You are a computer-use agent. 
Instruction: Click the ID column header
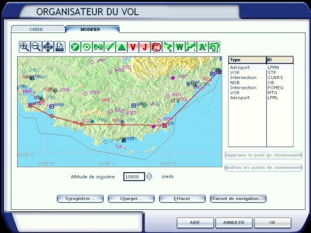coord(280,60)
